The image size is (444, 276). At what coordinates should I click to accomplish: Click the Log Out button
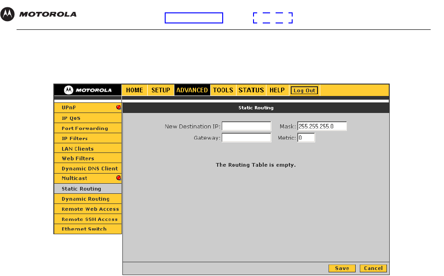tap(305, 90)
